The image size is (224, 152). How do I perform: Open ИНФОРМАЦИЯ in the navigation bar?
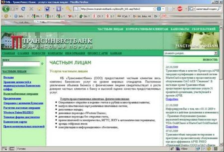(75, 53)
